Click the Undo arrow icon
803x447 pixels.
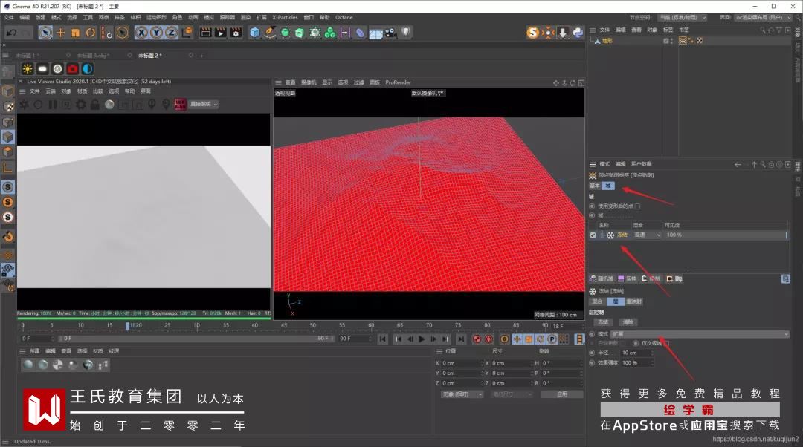tap(11, 33)
